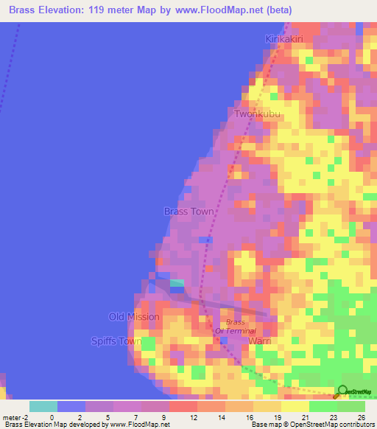377x429 pixels.
Task: Click the yellow 21 meter legend swatch
Action: tap(295, 406)
